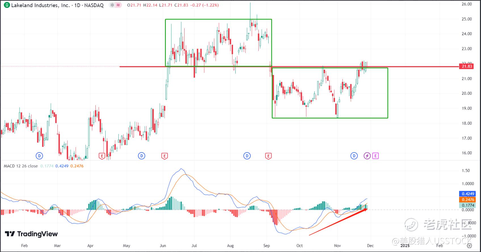Open the mid-November dividend D marker

[x=354, y=156]
